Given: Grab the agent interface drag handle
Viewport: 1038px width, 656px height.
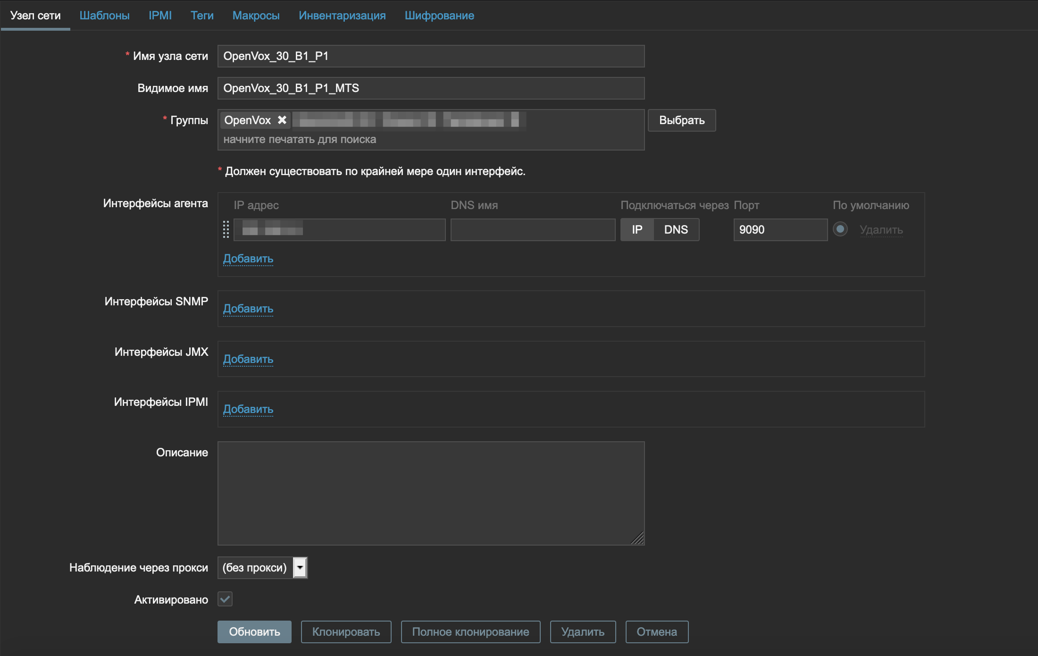Looking at the screenshot, I should coord(226,229).
